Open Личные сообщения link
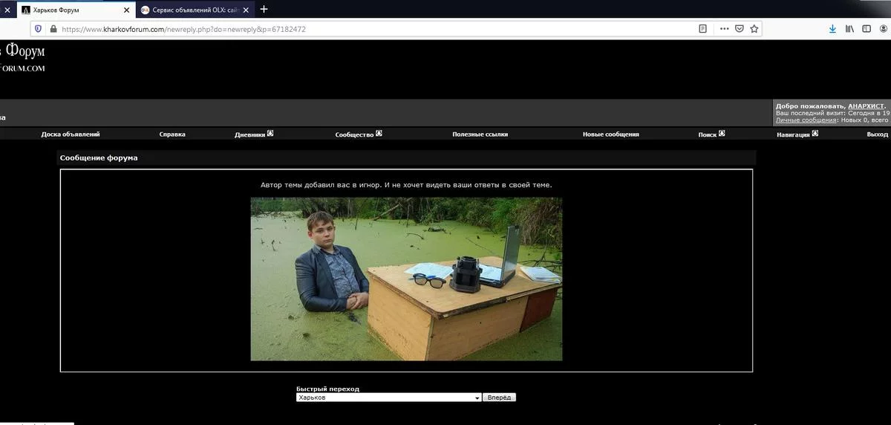This screenshot has height=425, width=891. [807, 120]
